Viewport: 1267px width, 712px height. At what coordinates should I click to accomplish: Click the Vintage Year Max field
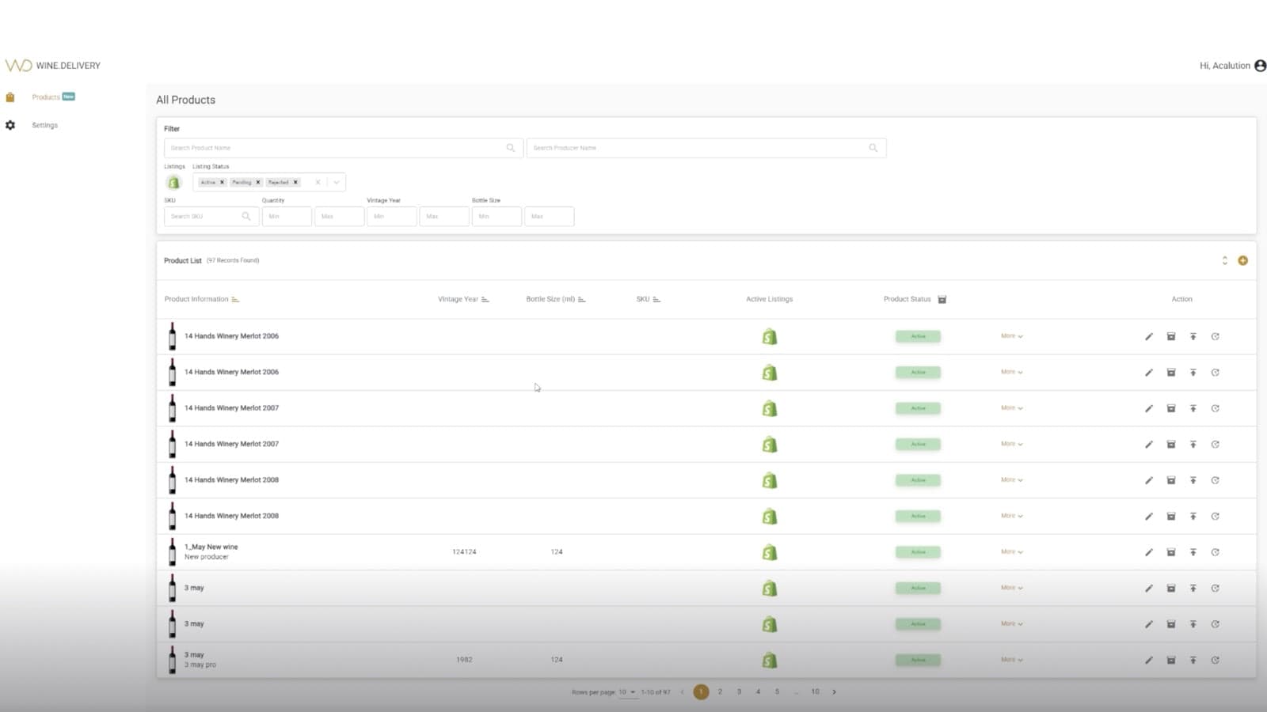[444, 216]
